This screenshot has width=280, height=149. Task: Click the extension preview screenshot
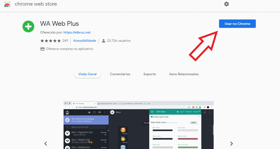[139, 125]
